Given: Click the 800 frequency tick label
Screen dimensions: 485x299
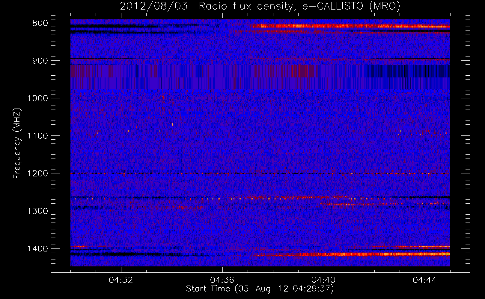Looking at the screenshot, I should (40, 23).
